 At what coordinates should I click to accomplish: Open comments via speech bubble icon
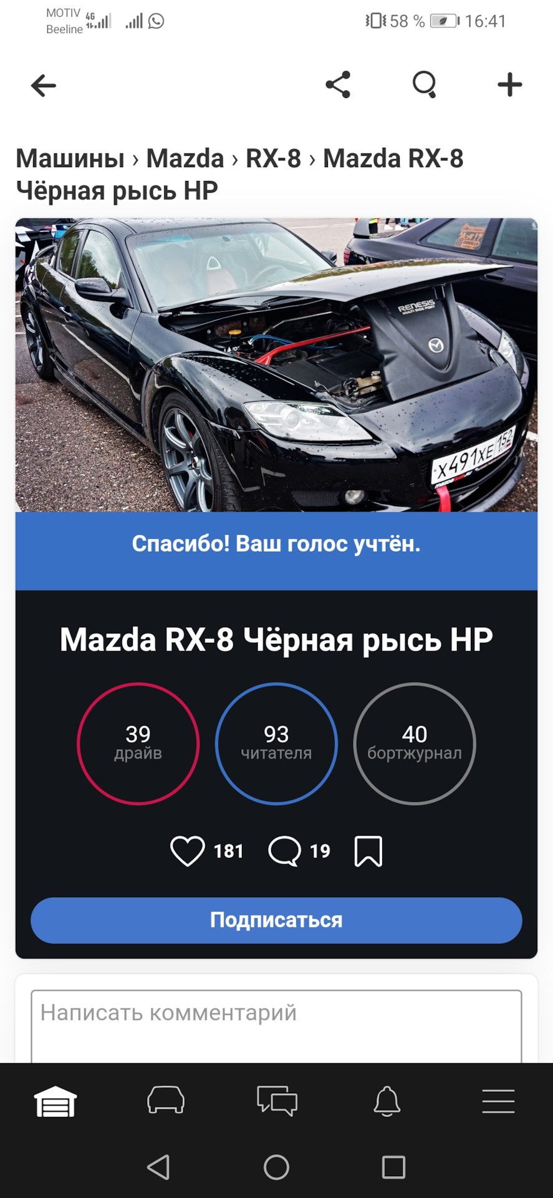tap(284, 851)
